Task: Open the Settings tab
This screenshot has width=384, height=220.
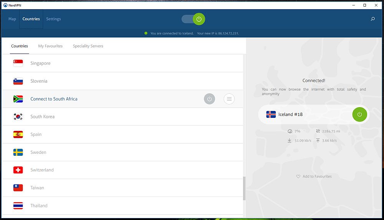Action: 53,19
